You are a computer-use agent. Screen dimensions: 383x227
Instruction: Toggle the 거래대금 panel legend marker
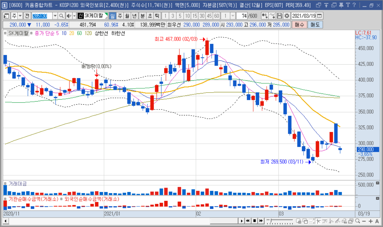[5, 184]
